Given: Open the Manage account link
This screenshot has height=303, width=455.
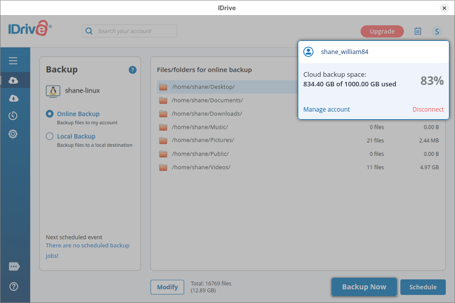Looking at the screenshot, I should pos(327,109).
